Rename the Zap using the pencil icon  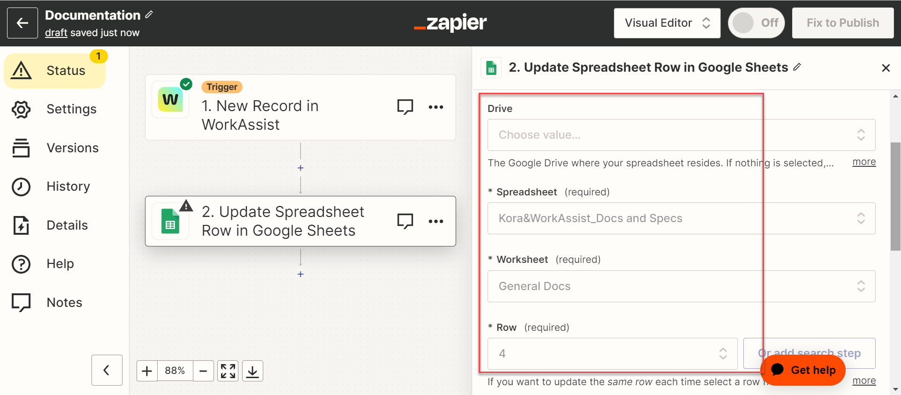coord(149,15)
